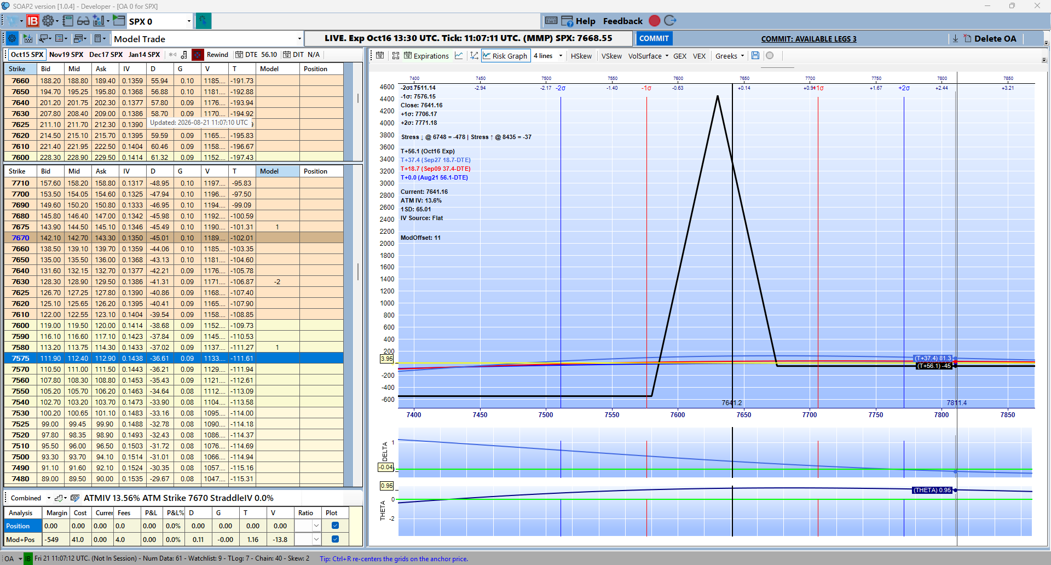The image size is (1051, 565).
Task: Click the green flag window icon
Action: coord(119,21)
